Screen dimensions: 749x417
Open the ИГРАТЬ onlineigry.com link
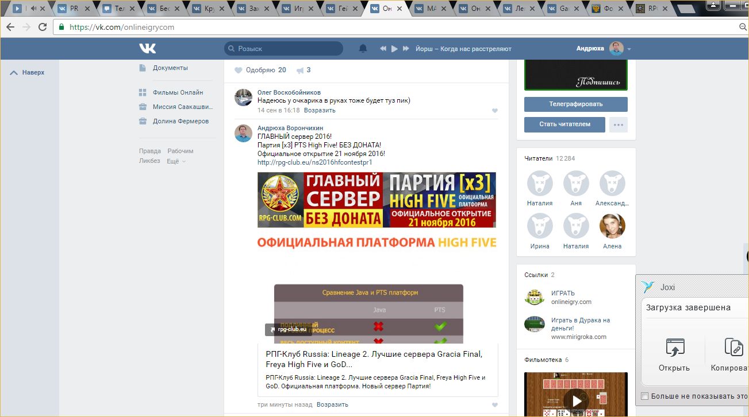563,293
